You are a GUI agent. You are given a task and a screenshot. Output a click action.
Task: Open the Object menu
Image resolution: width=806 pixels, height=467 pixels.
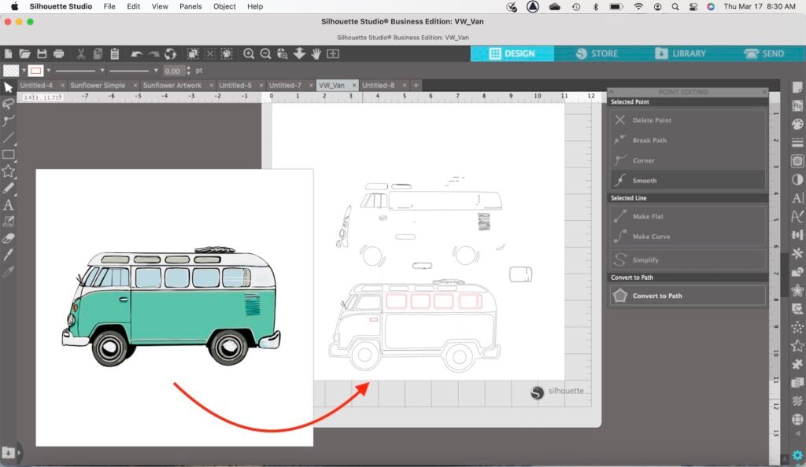(224, 6)
